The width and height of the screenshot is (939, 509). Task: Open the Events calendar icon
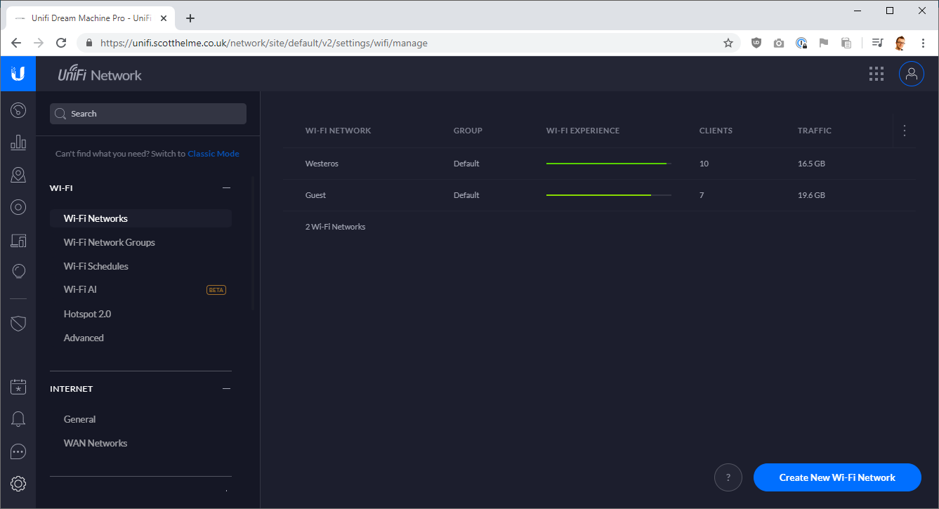point(18,387)
